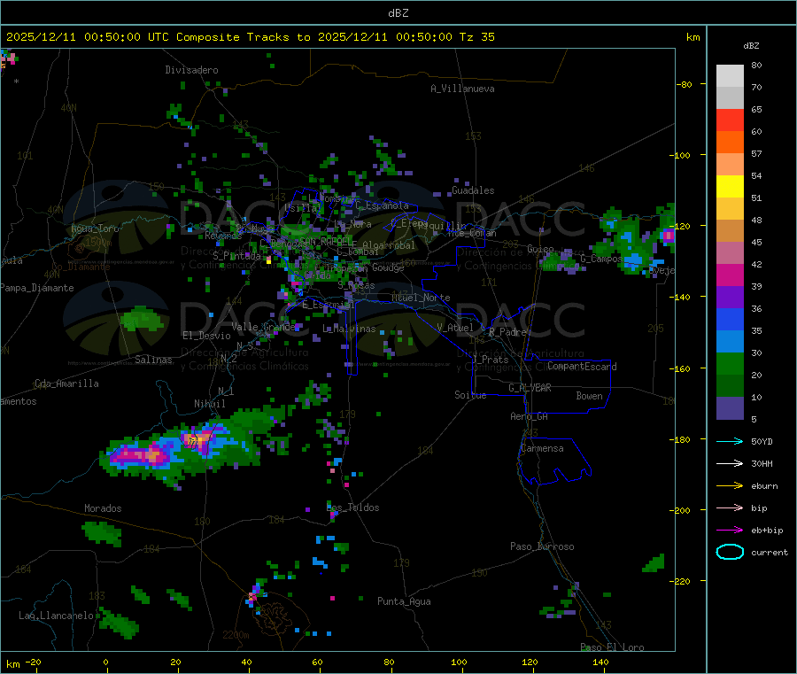Click the 'El_Desvio' place label
The width and height of the screenshot is (797, 674).
207,336
